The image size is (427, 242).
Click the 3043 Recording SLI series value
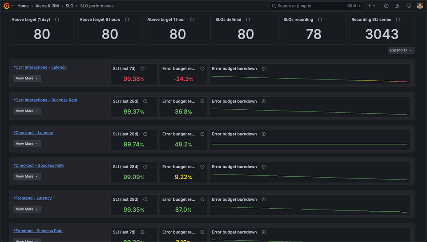pos(382,34)
